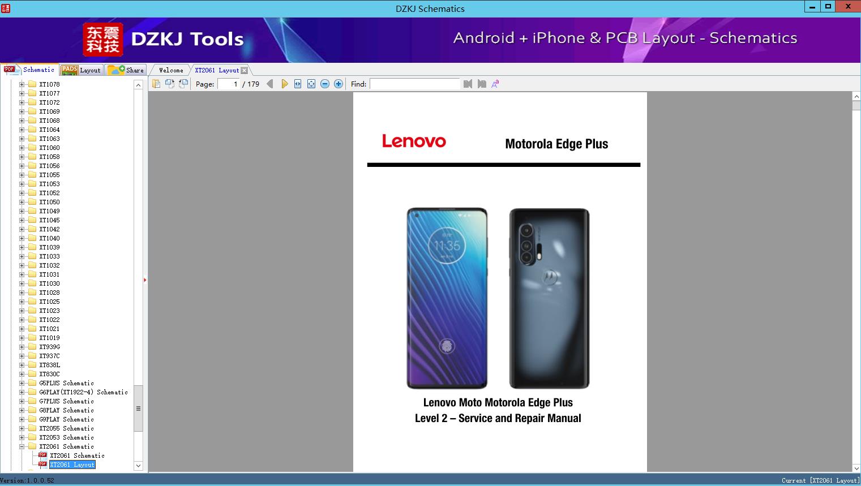Click the DZKJ red logo in banner
The image size is (861, 486).
click(x=103, y=40)
